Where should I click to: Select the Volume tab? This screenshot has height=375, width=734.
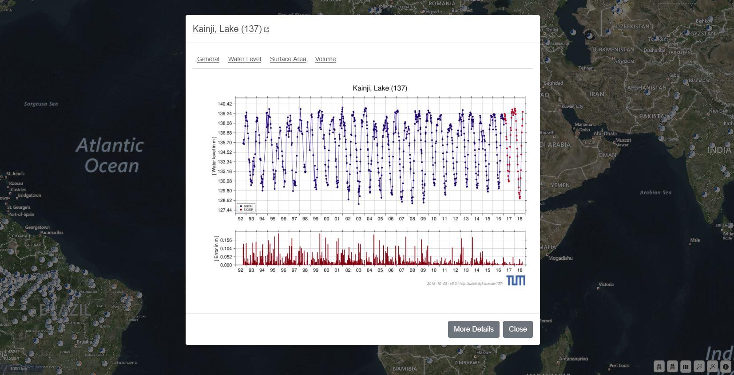(x=325, y=59)
